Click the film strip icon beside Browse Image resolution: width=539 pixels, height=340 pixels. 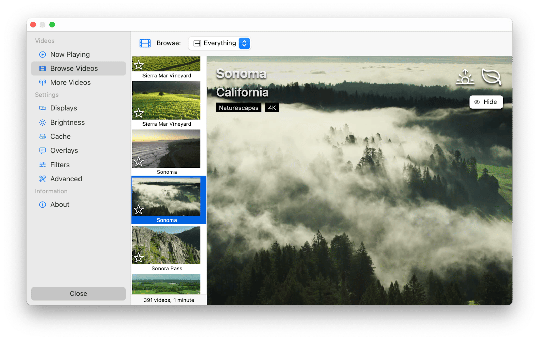pos(145,43)
